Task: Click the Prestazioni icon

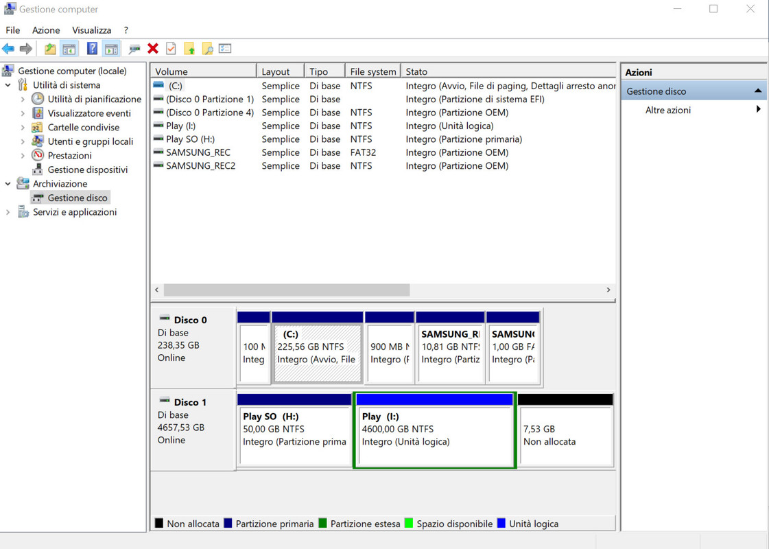Action: pos(38,155)
